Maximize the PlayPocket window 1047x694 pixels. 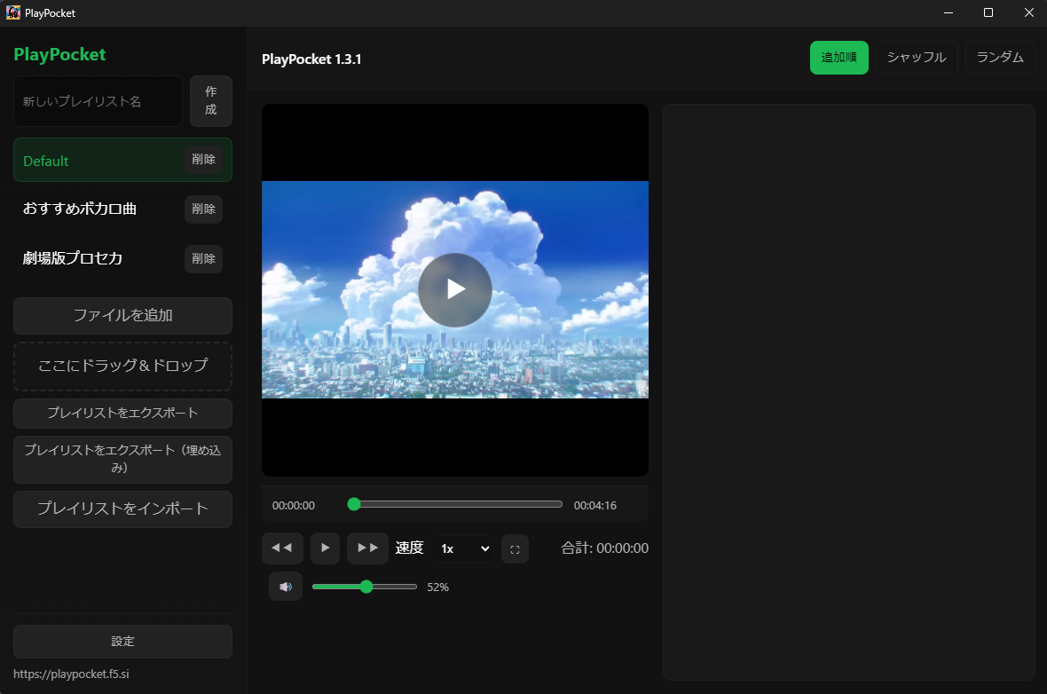988,12
